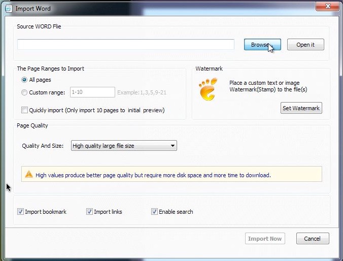Click the Open it button
Screen dimensions: 343x261
click(305, 45)
